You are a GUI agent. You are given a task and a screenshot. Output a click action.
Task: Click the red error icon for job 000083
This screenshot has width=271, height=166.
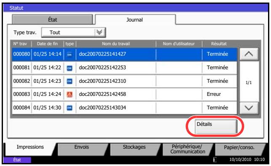point(70,95)
